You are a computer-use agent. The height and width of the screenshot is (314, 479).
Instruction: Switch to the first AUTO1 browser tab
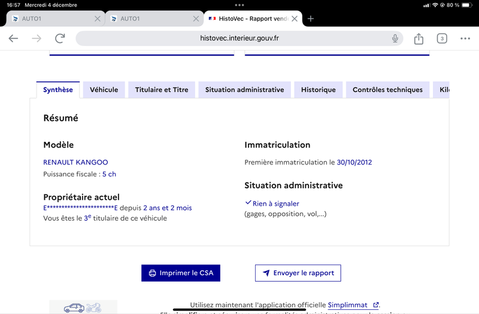click(x=56, y=19)
